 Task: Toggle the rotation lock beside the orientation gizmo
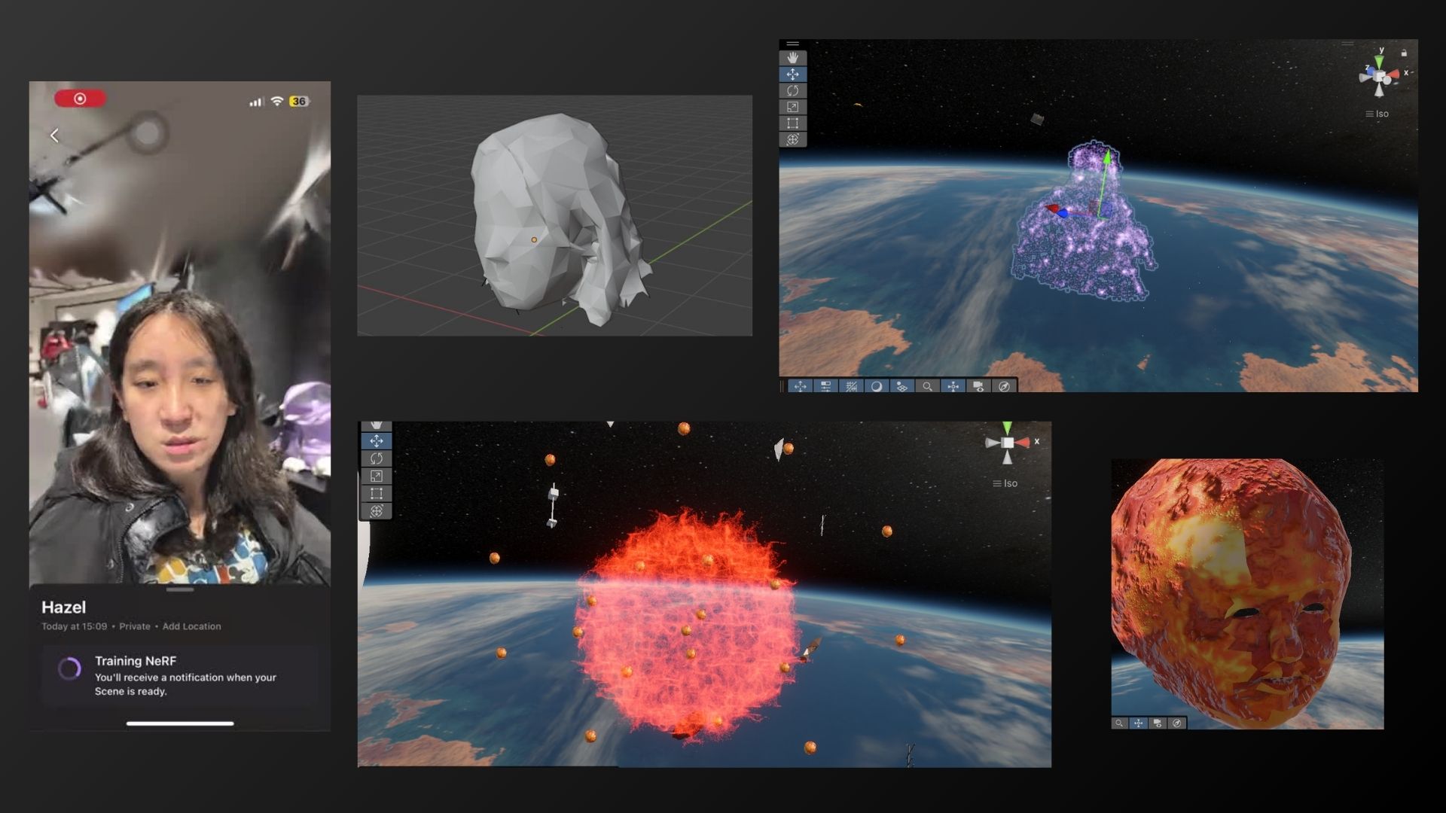[1404, 53]
